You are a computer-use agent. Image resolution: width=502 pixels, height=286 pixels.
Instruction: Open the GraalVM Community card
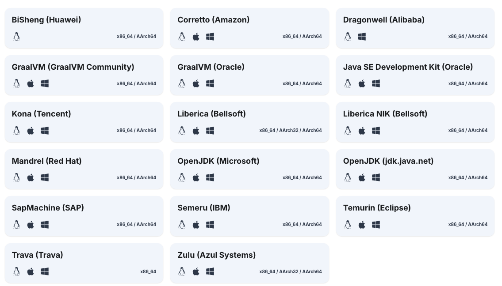pos(84,75)
